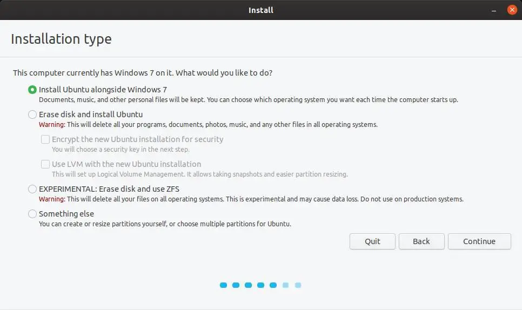
Task: Select Install Ubuntu alongside Windows 7 option
Action: [x=32, y=90]
